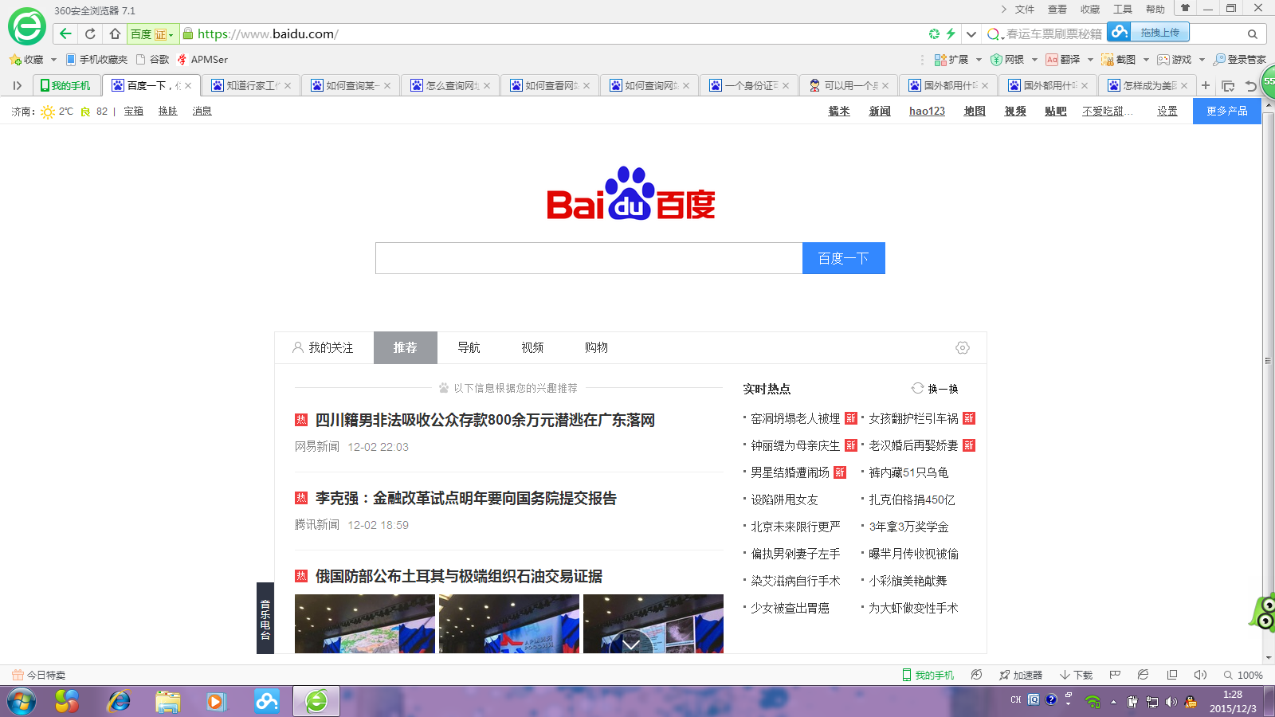Open the 设置 link
The height and width of the screenshot is (717, 1275).
tap(1167, 111)
